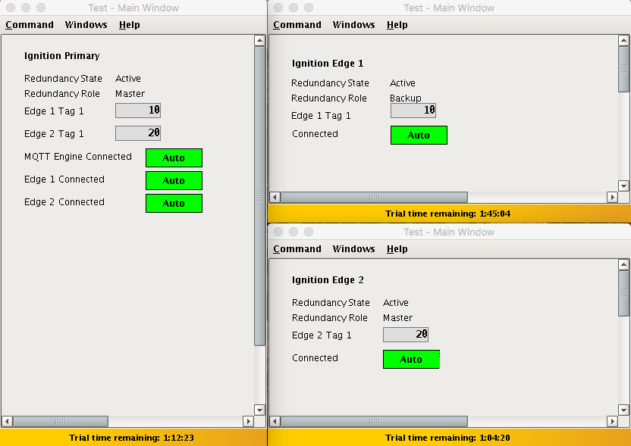Click the Ignition Edge 2 heading
Screen dimensions: 631x446
coord(328,280)
